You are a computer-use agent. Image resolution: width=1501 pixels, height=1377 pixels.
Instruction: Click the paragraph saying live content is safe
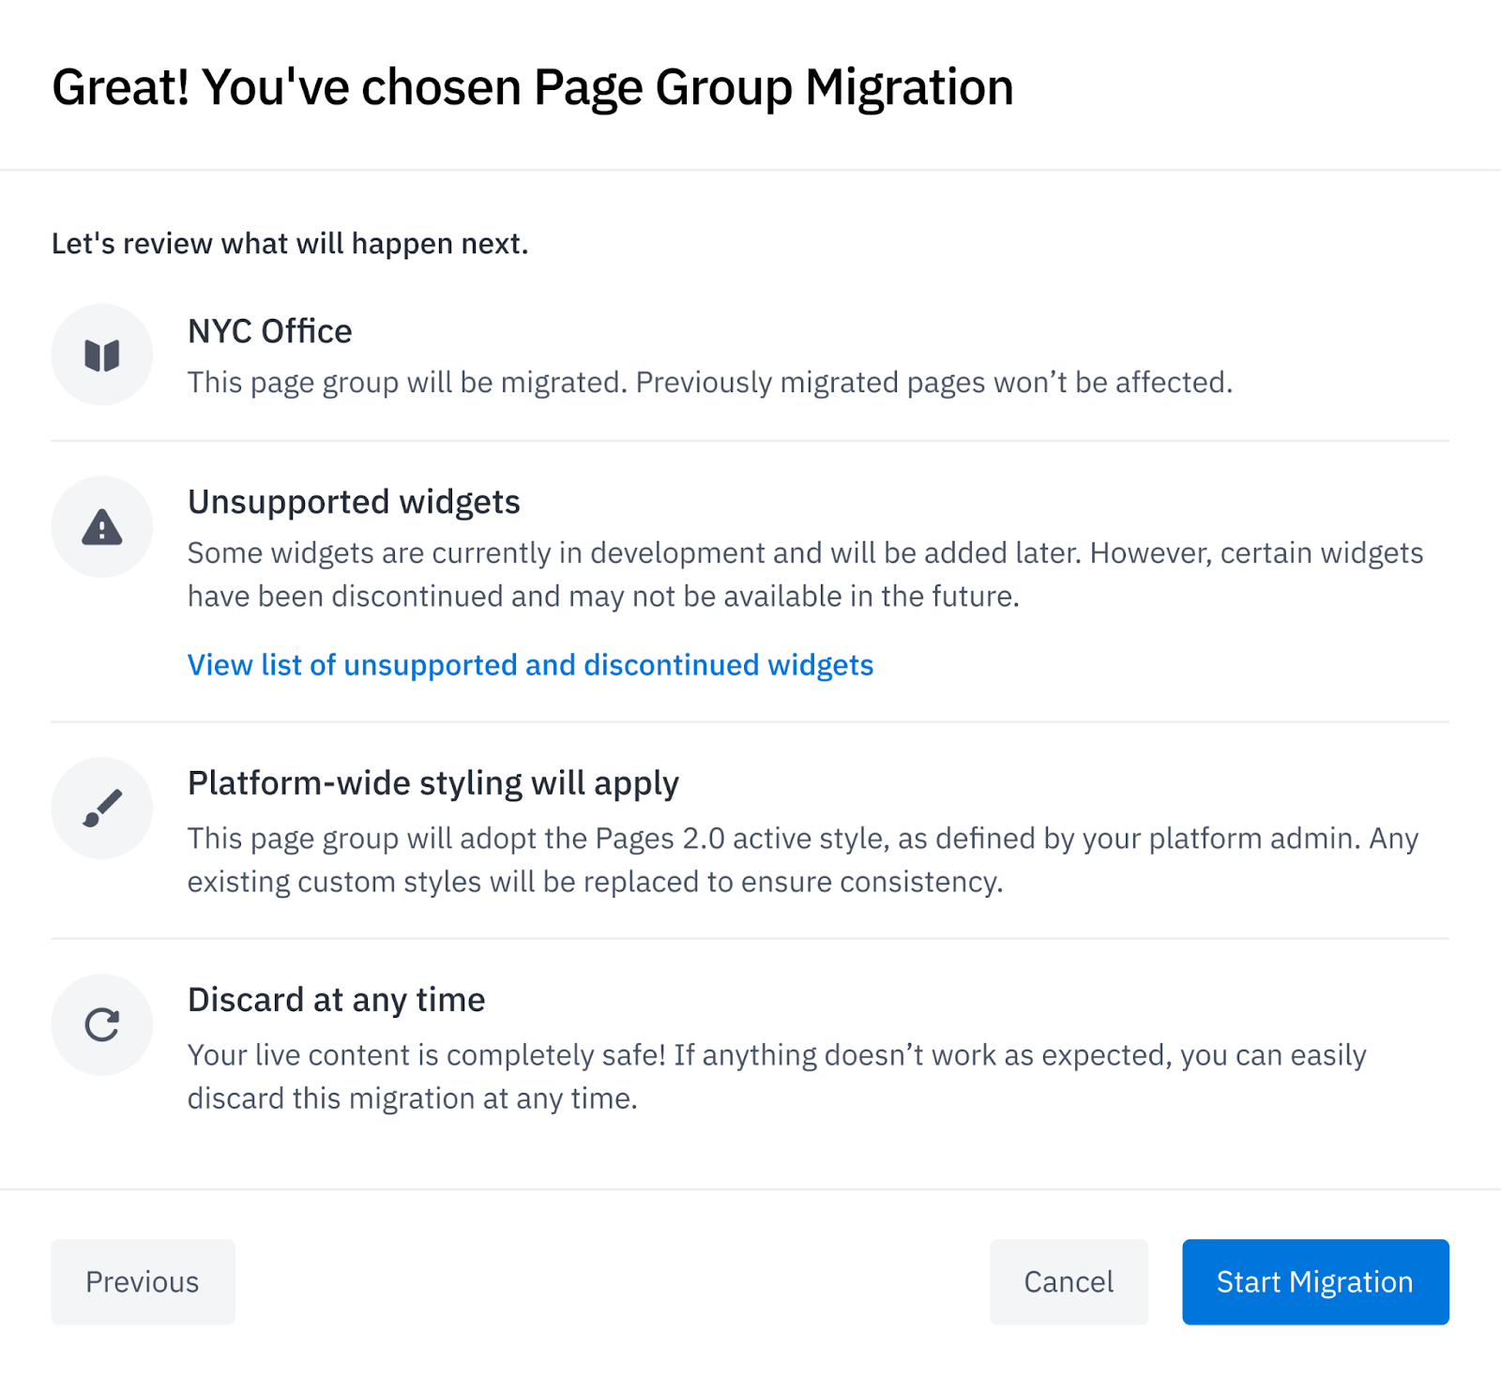tap(776, 1076)
